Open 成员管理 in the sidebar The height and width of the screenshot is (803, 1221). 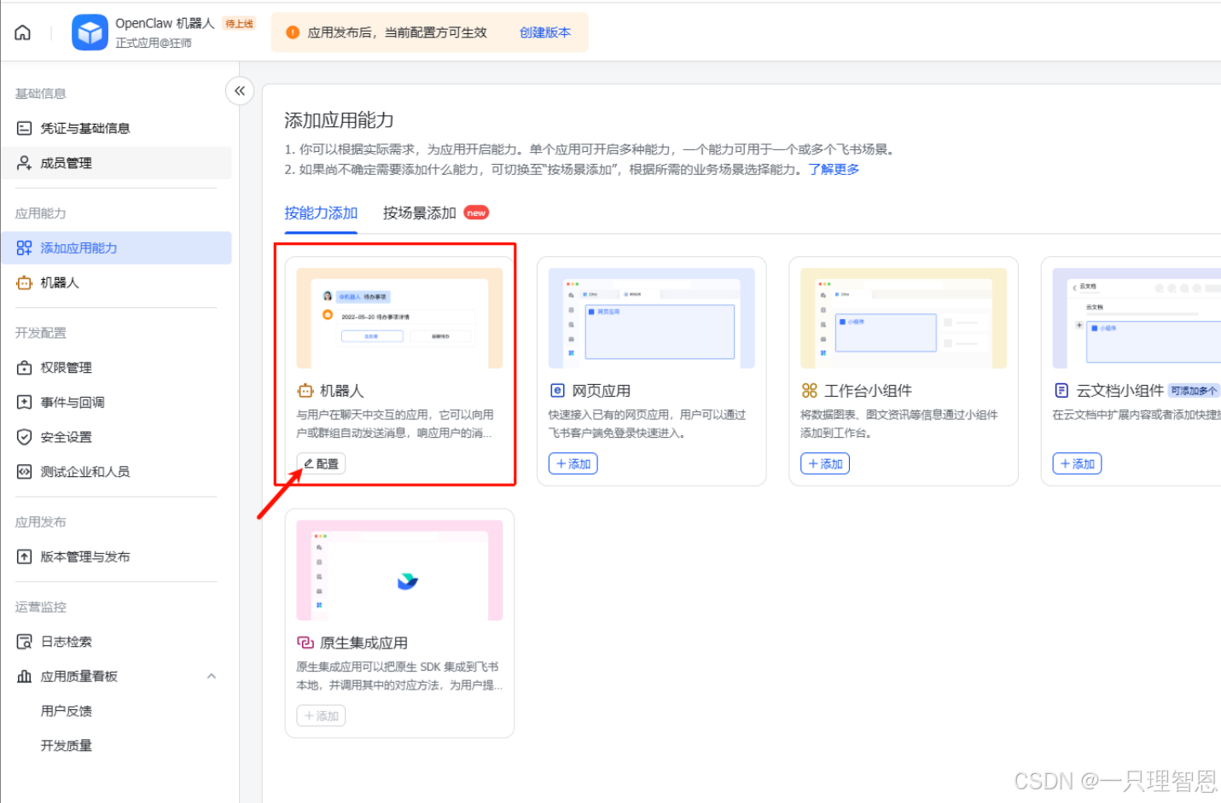[116, 163]
